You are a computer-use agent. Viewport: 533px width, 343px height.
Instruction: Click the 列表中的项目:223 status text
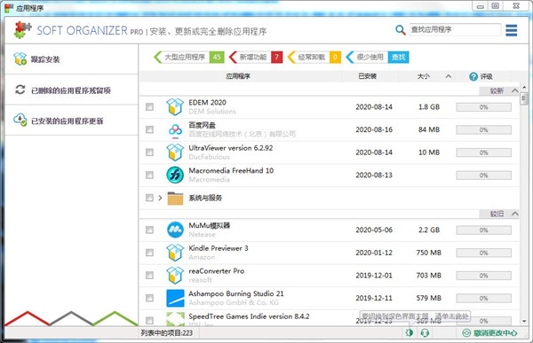[167, 333]
